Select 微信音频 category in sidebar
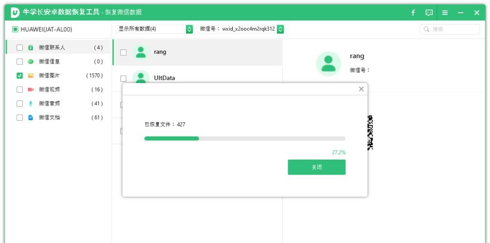This screenshot has width=490, height=243. pos(58,103)
